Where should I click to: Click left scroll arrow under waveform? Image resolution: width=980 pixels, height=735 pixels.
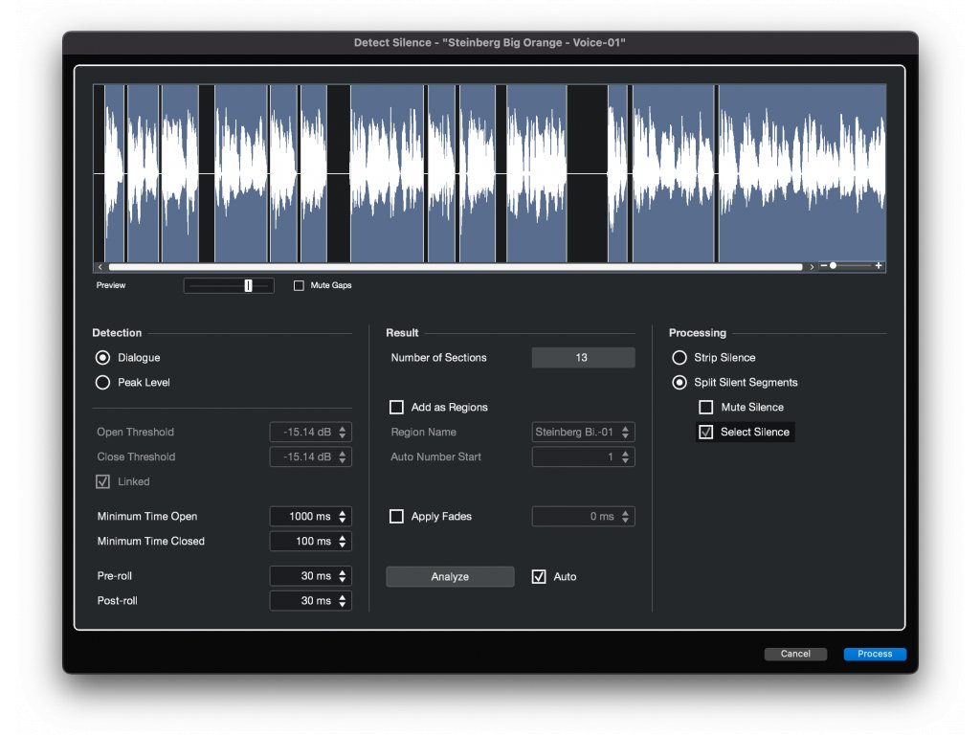(100, 267)
